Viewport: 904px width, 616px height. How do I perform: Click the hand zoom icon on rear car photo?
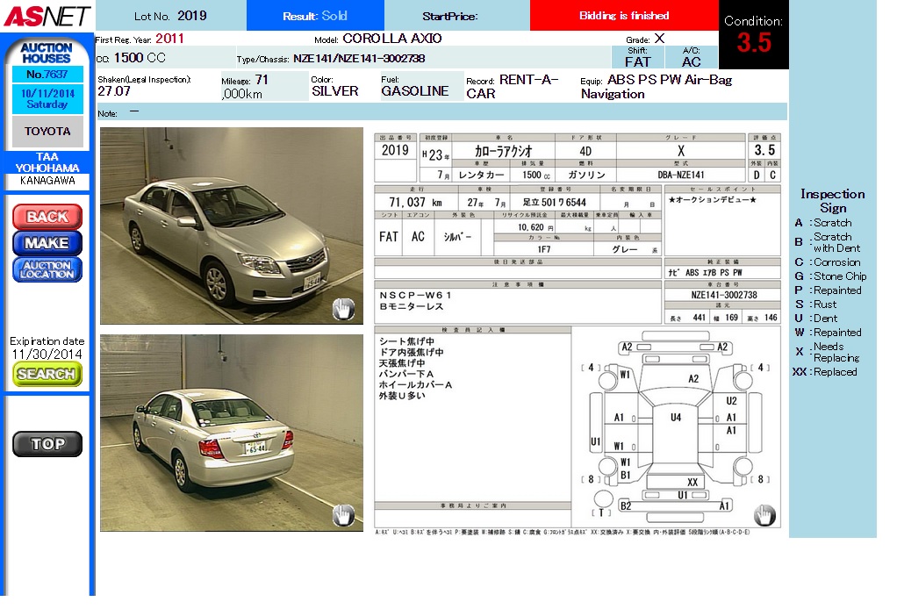(x=343, y=514)
